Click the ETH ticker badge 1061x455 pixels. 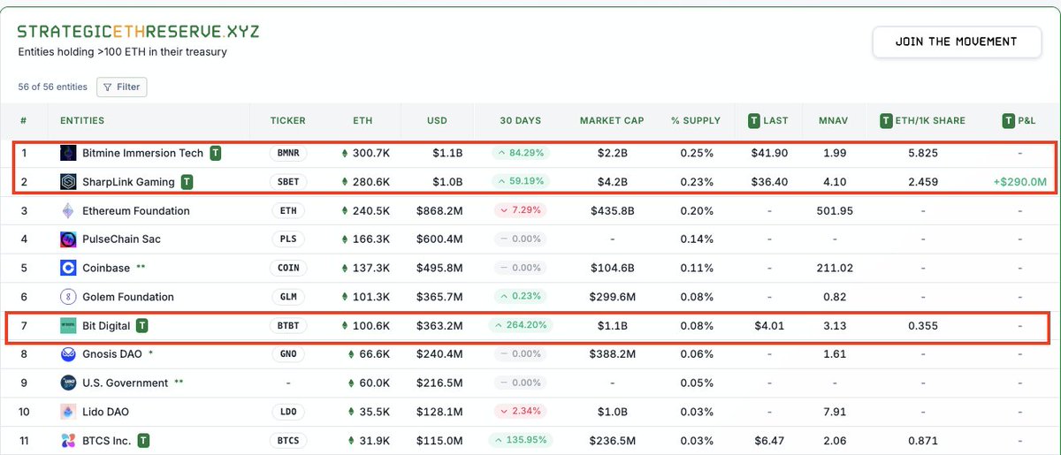pyautogui.click(x=287, y=210)
